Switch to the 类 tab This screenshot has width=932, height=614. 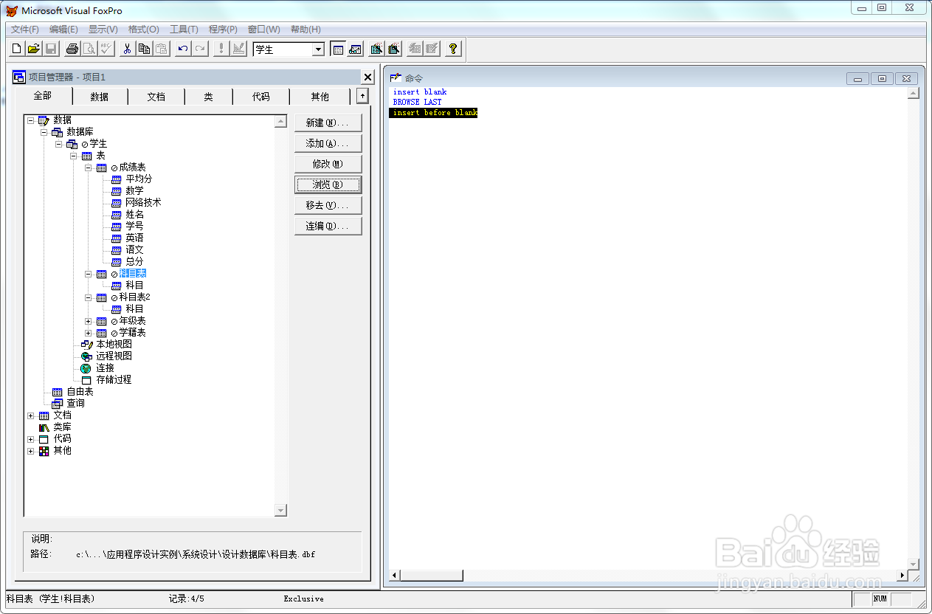(208, 97)
